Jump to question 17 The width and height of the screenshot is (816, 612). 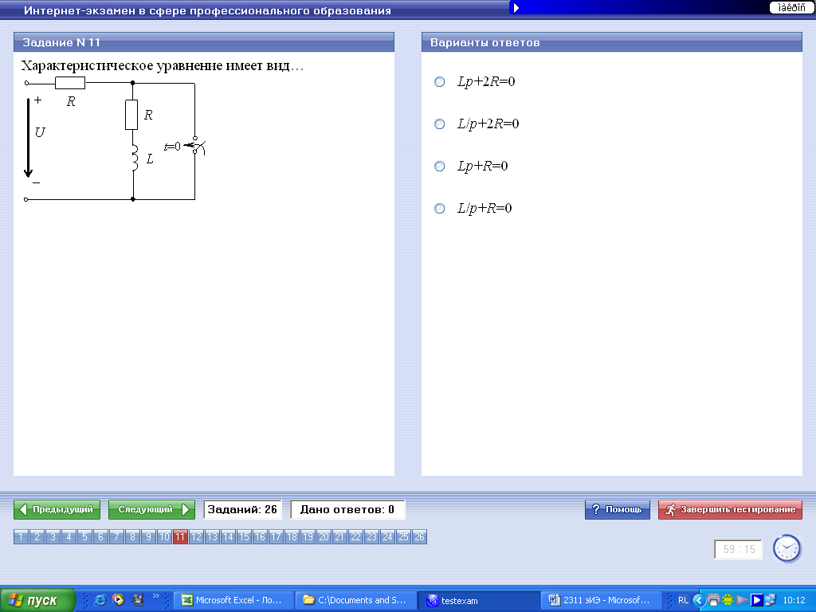point(276,536)
